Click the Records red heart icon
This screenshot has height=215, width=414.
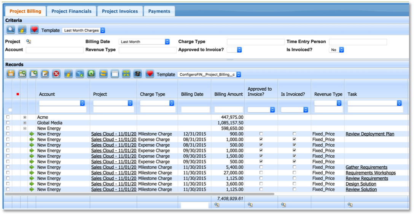pyautogui.click(x=150, y=74)
